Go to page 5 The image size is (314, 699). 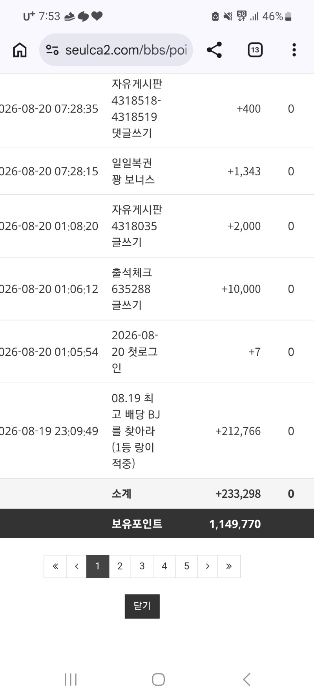pyautogui.click(x=187, y=566)
